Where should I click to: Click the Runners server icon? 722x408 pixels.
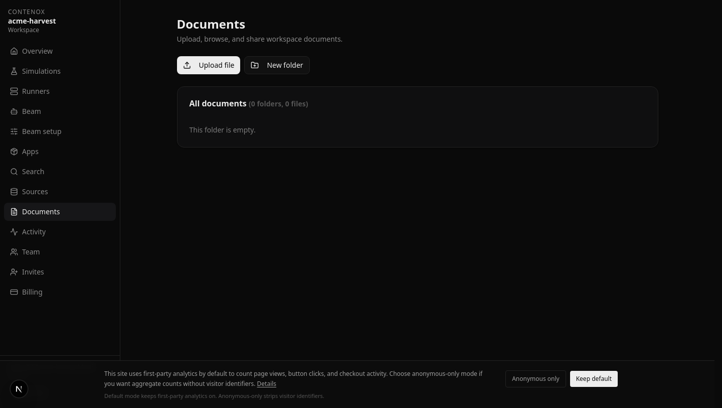click(x=14, y=91)
